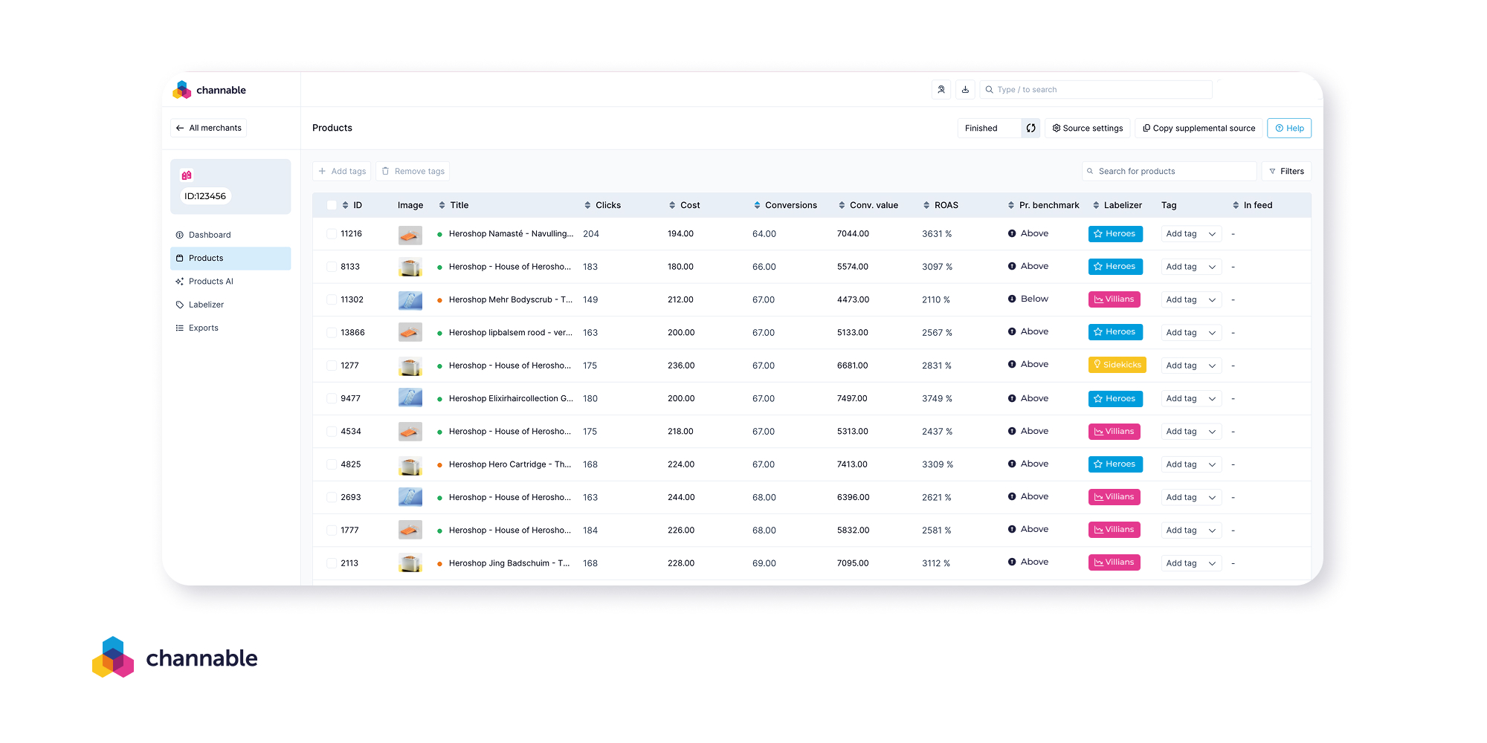Open the Help button
This screenshot has height=743, width=1487.
[x=1289, y=128]
